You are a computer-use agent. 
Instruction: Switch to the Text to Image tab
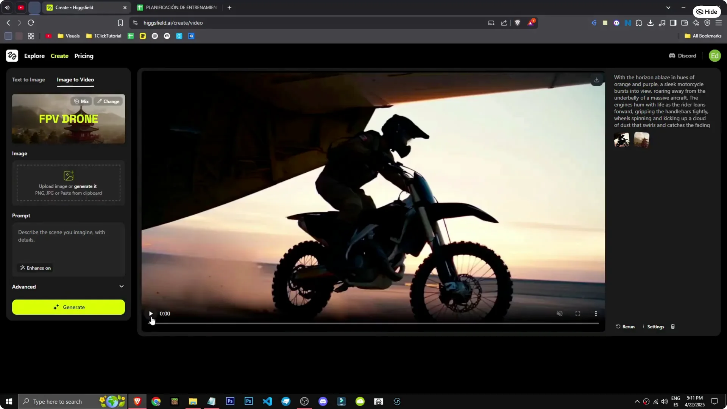28,80
